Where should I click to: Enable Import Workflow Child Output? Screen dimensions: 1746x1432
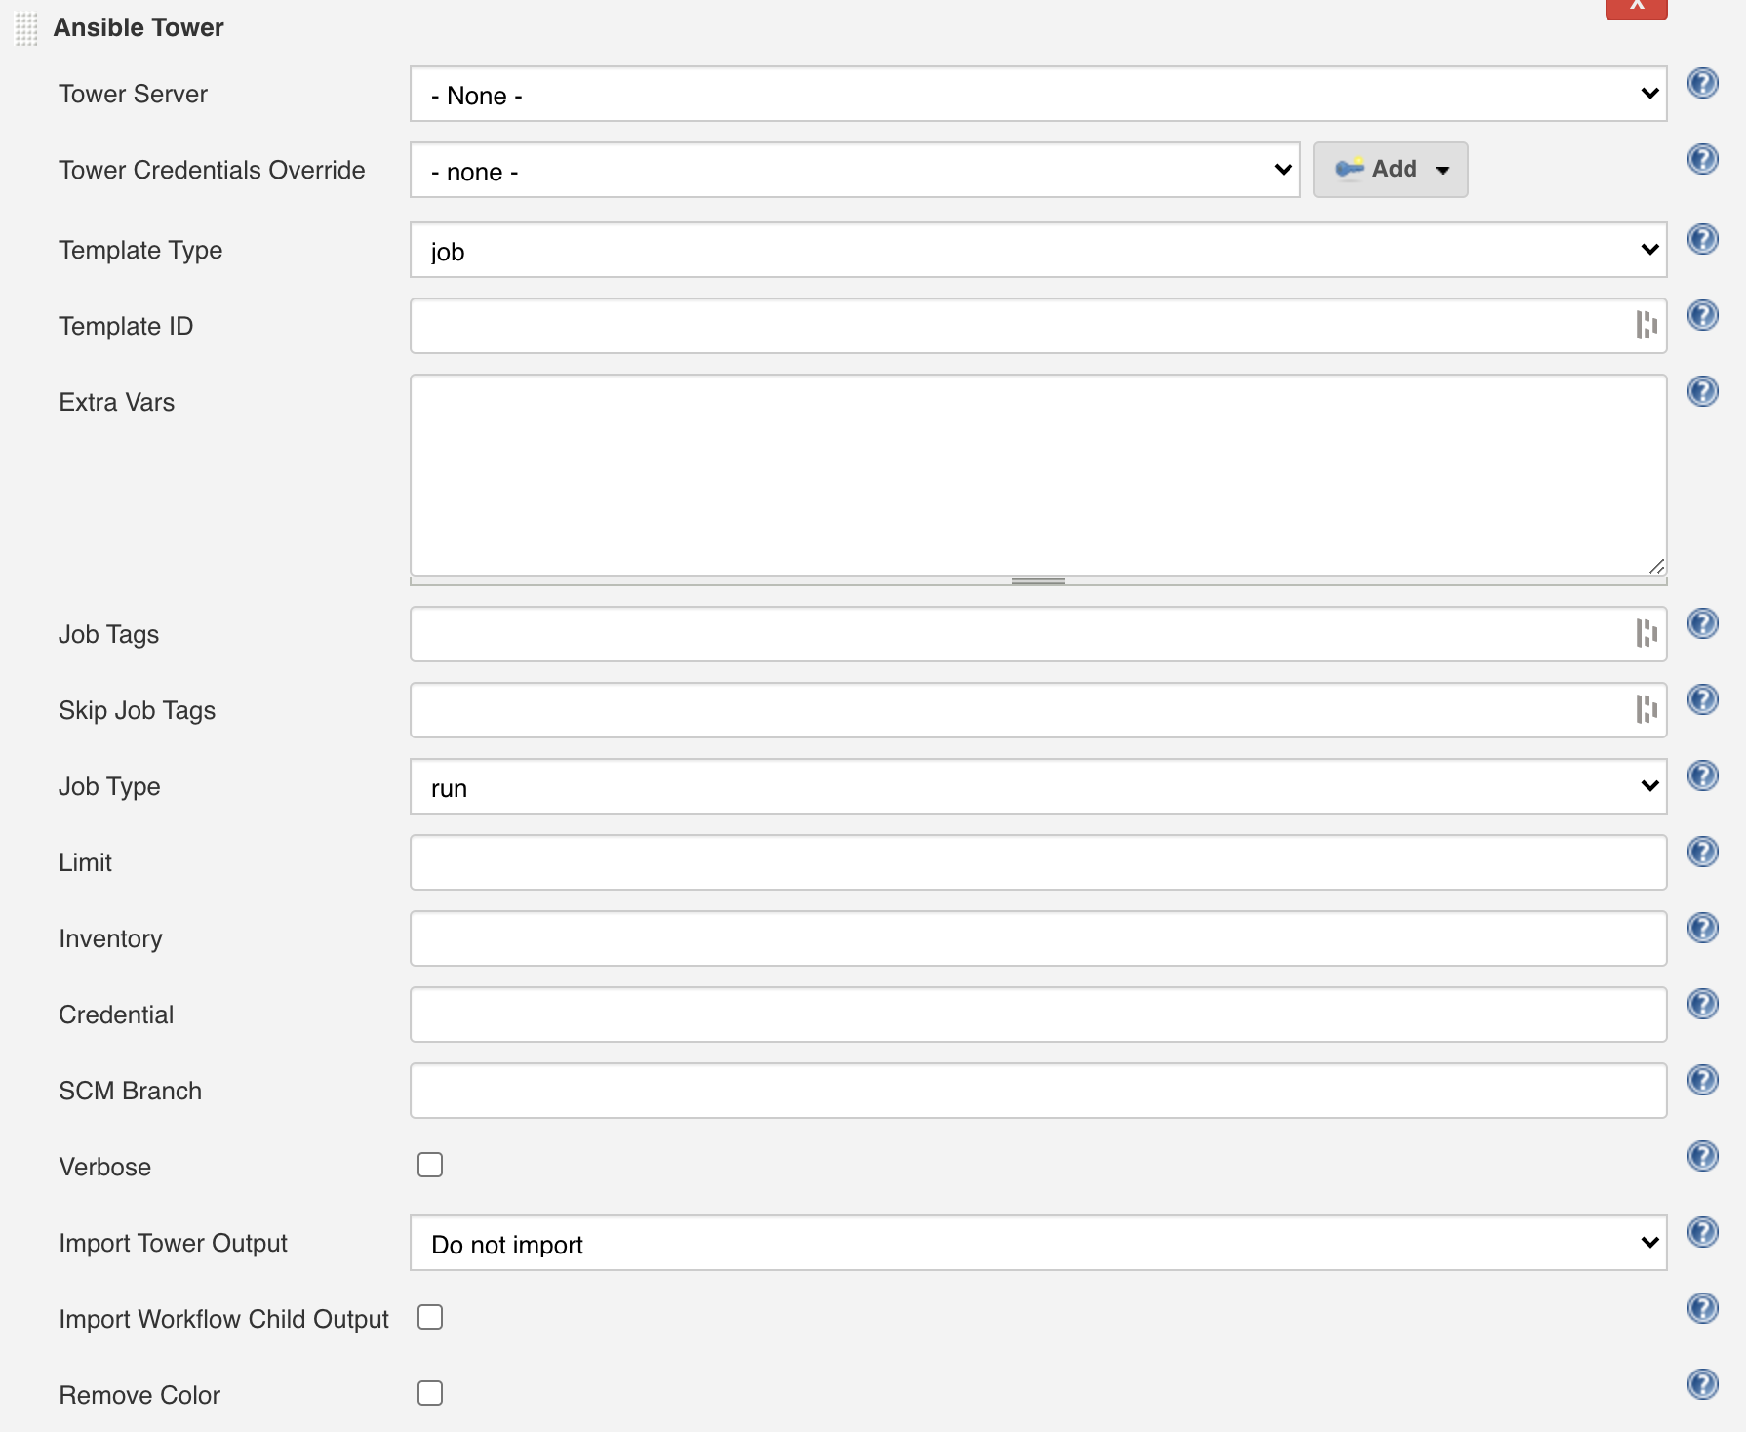[x=429, y=1317]
